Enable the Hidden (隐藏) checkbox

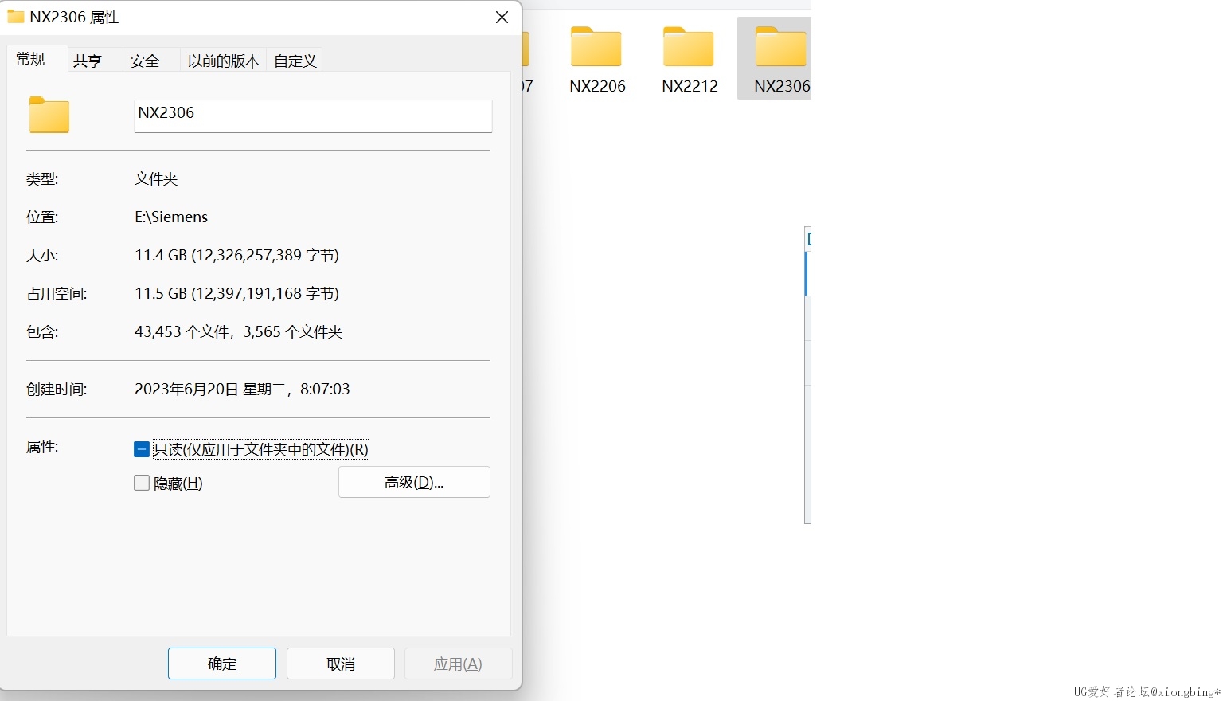pyautogui.click(x=142, y=483)
